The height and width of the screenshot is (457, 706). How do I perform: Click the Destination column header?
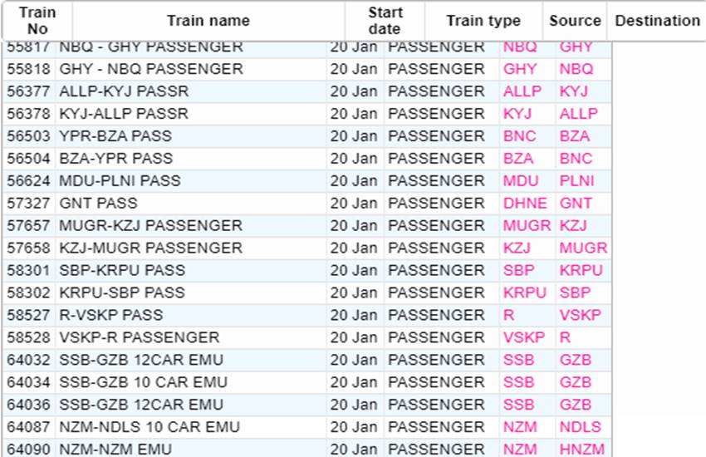(658, 21)
